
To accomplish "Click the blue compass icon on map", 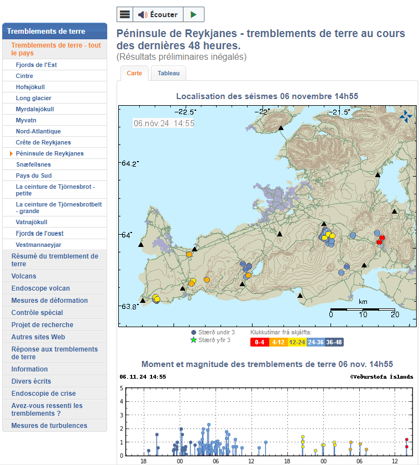I will [x=406, y=116].
